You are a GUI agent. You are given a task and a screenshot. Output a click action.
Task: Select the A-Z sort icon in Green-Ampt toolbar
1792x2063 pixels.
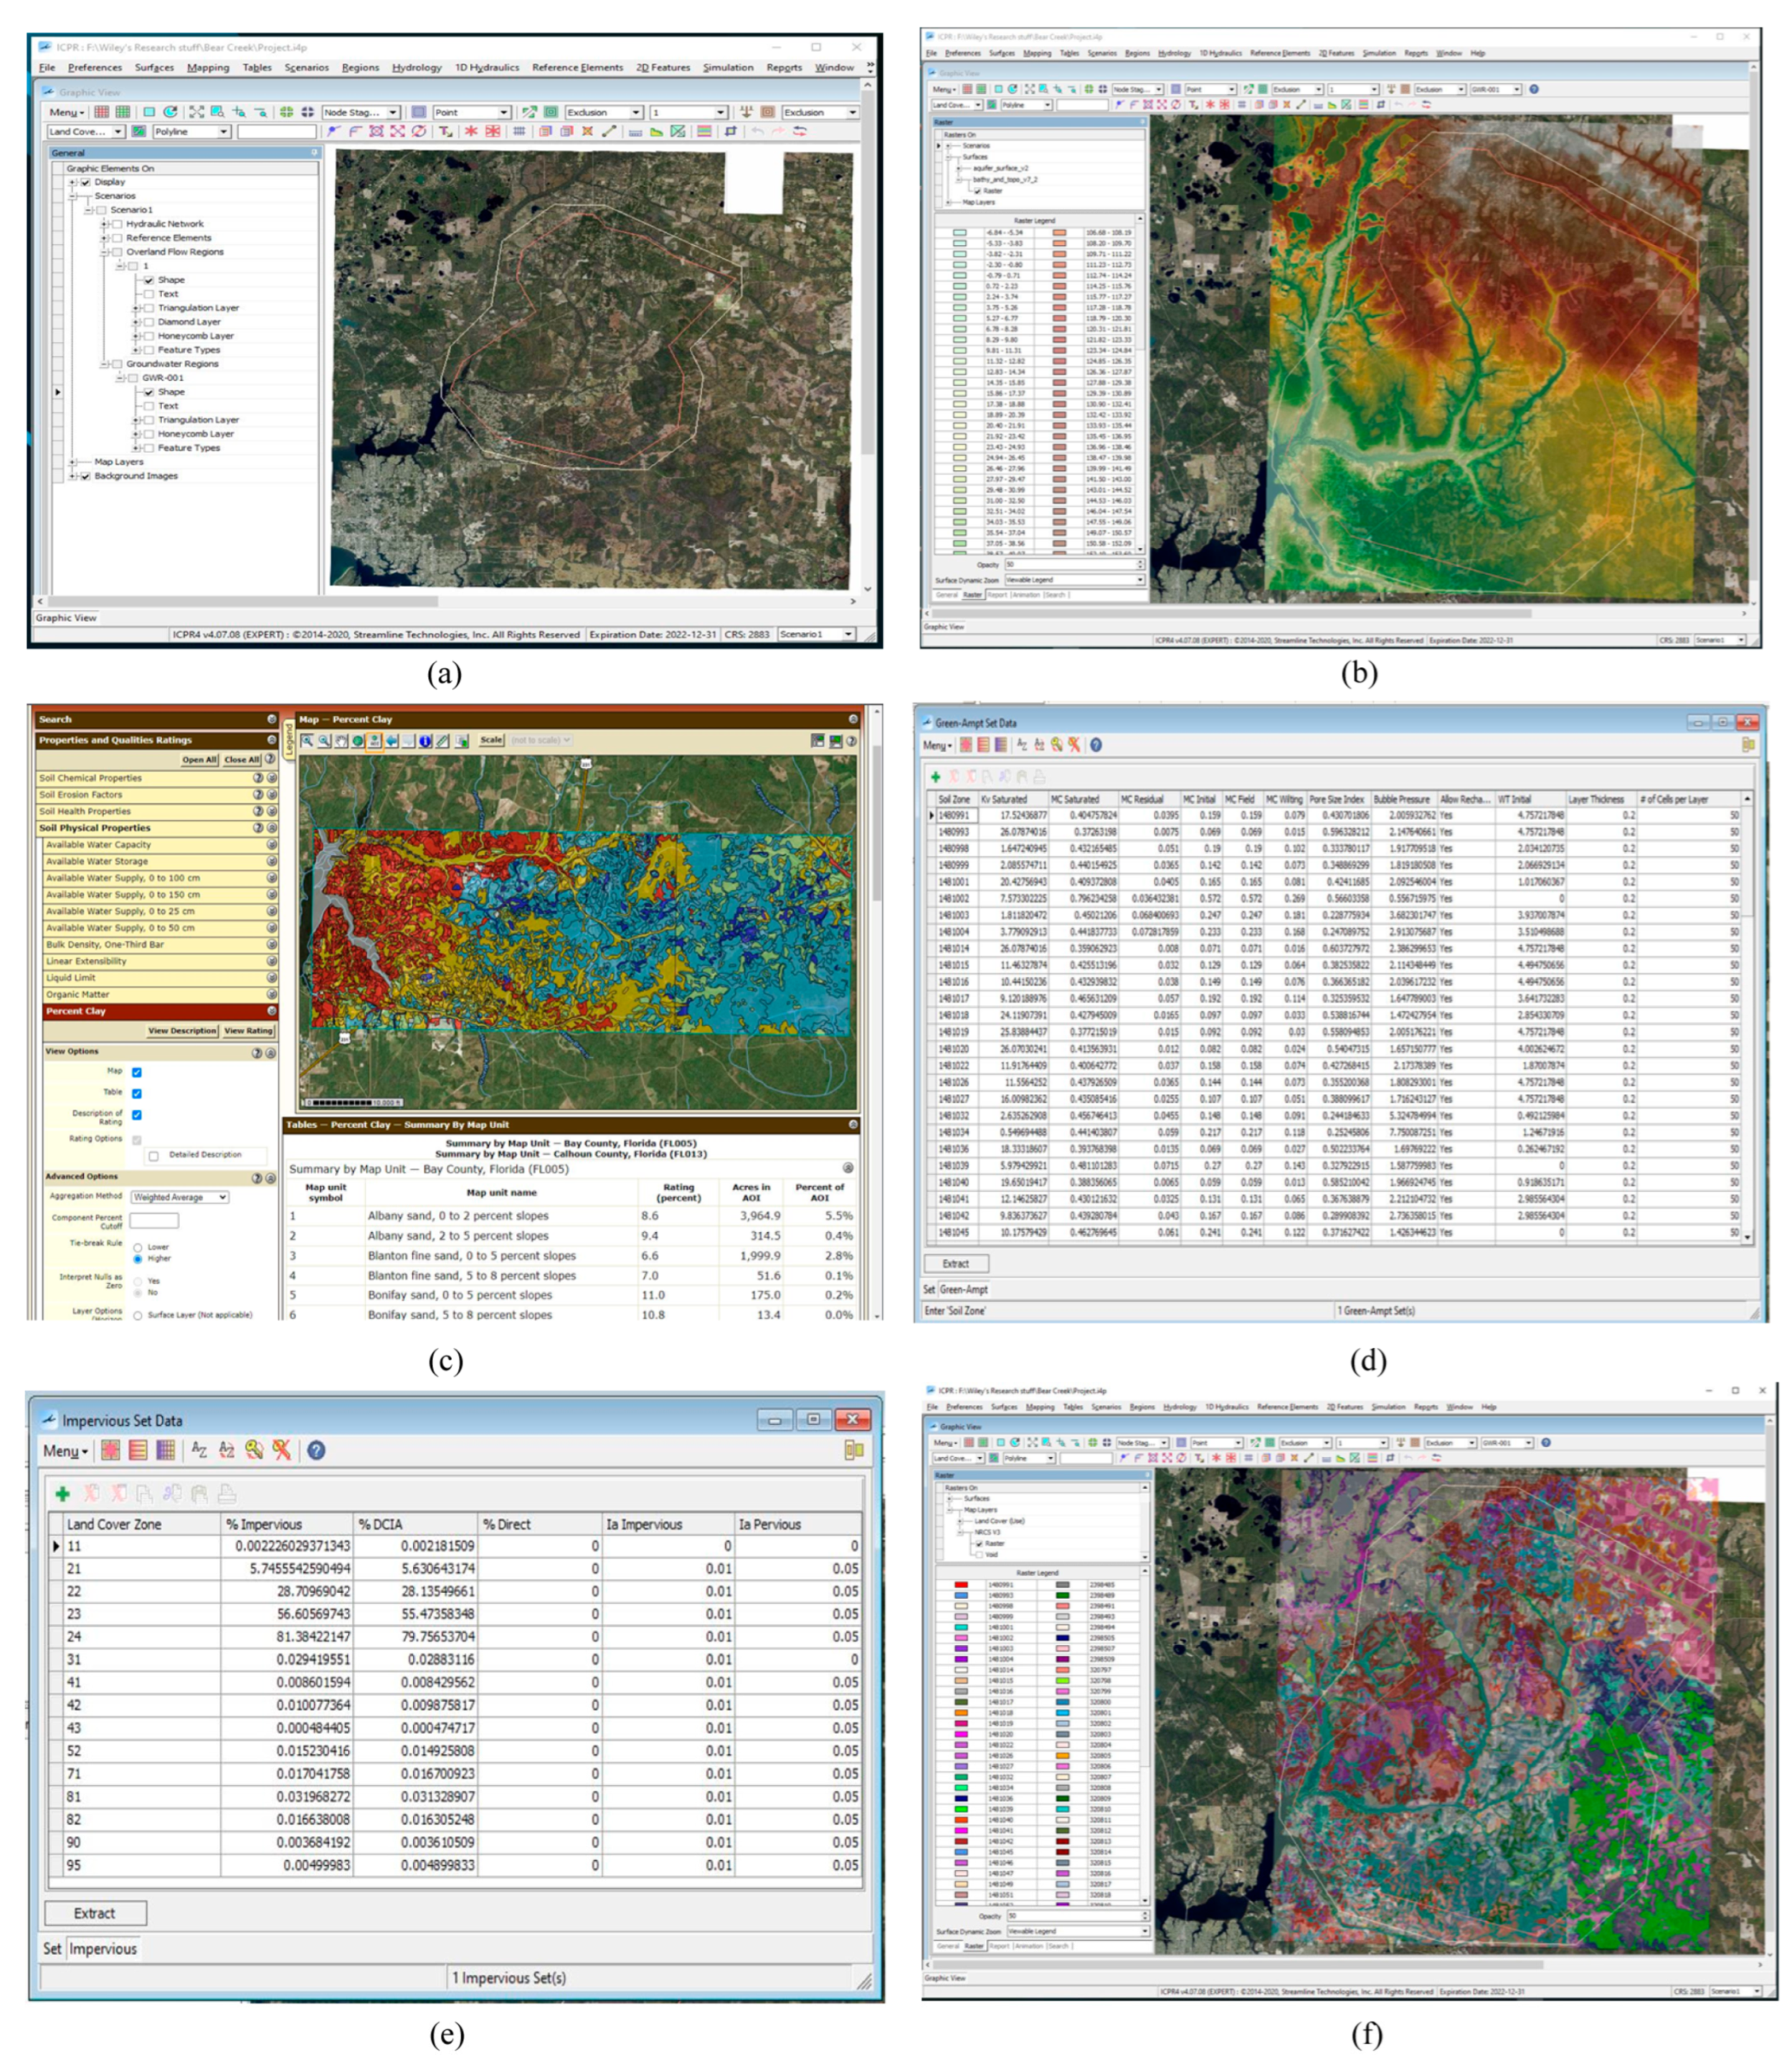point(1023,746)
